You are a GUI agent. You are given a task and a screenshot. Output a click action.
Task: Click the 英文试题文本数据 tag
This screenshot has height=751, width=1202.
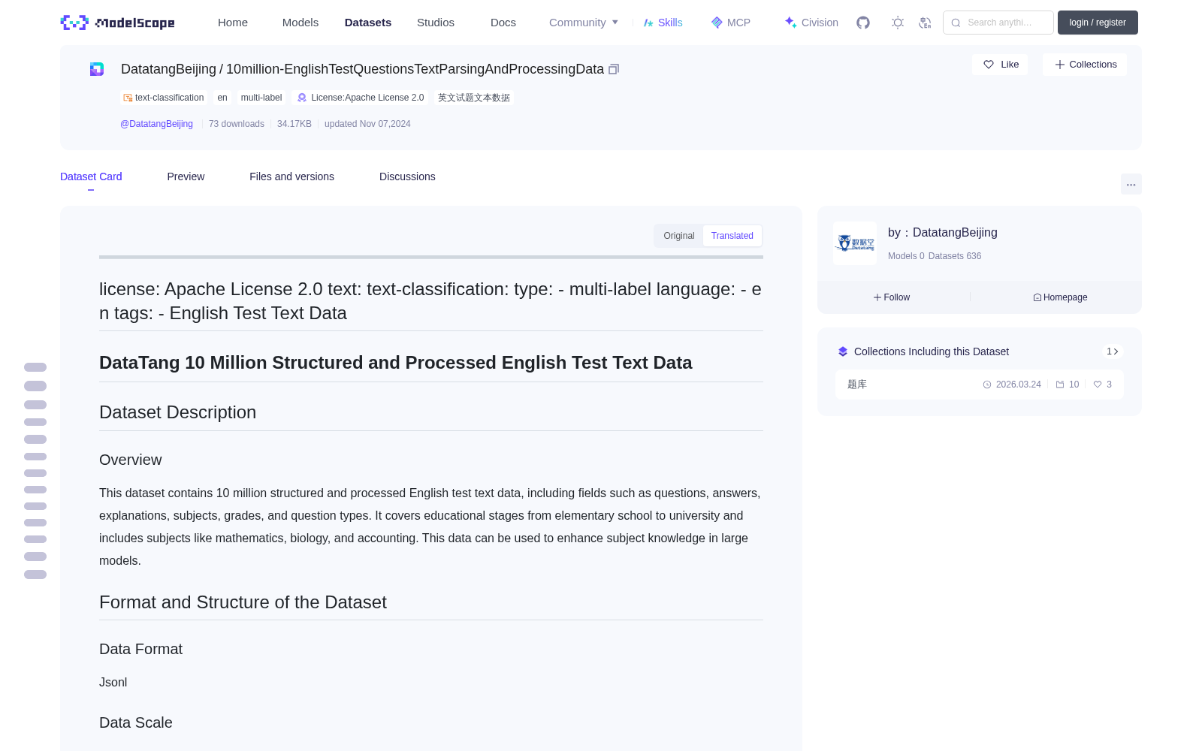coord(474,98)
